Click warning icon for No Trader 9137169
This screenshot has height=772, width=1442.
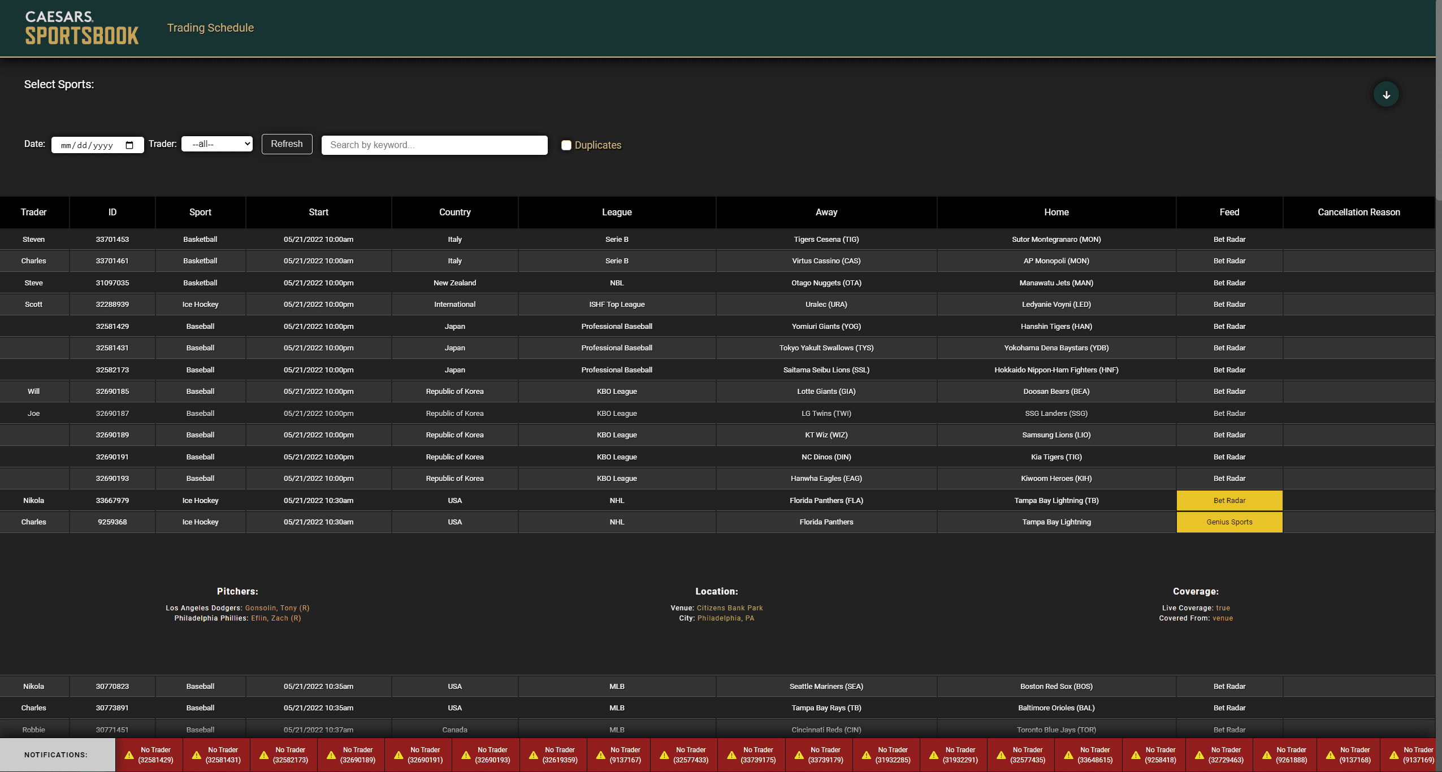(x=1394, y=755)
